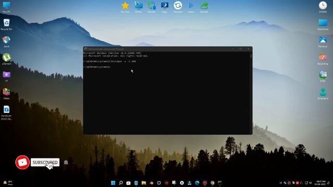Switch to Bandicam red-circle taskbar icon

[204, 183]
